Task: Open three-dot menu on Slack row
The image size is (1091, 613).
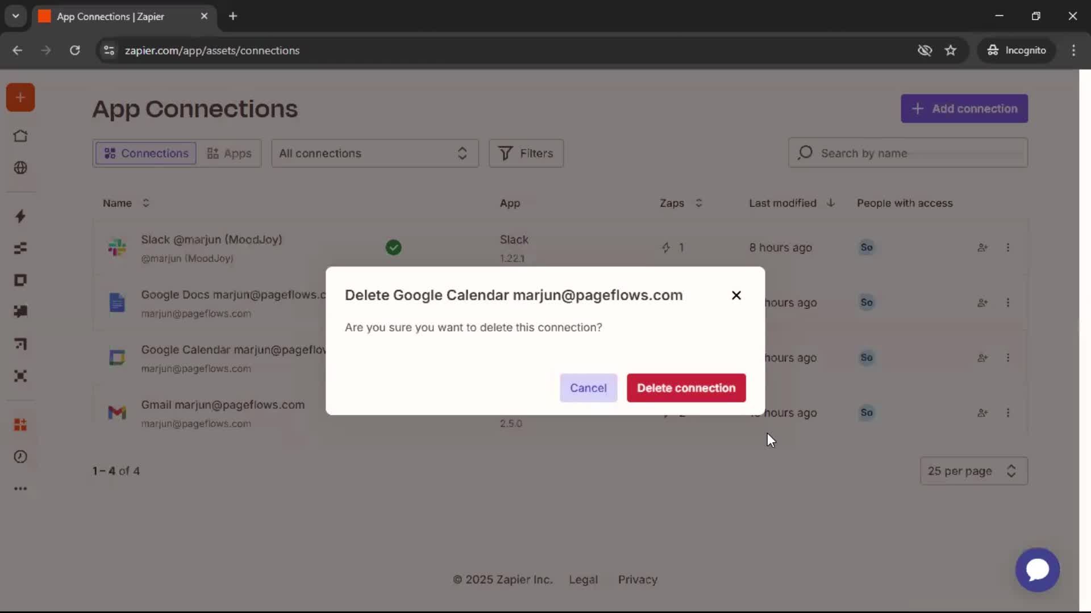Action: click(1008, 247)
